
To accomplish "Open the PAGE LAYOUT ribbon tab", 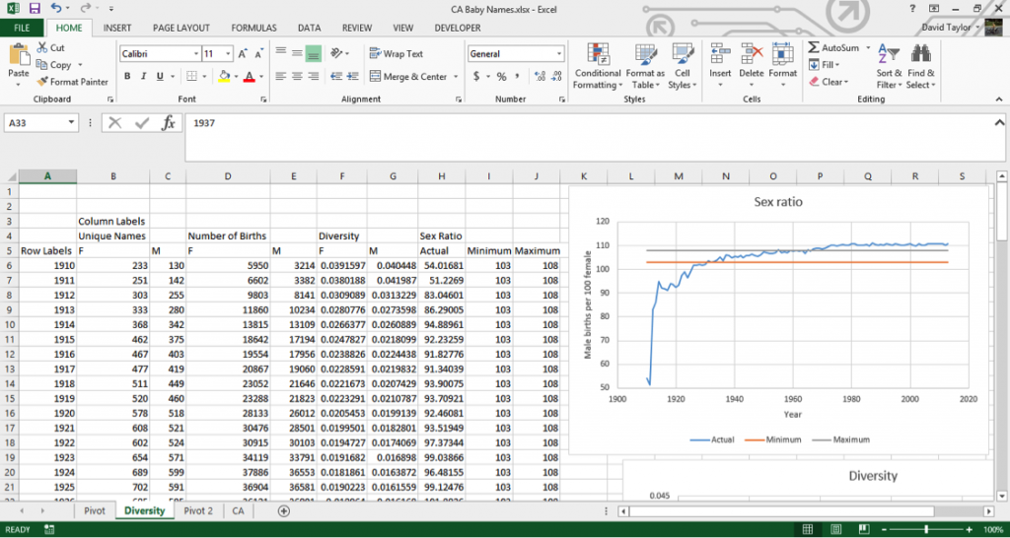I will click(180, 29).
